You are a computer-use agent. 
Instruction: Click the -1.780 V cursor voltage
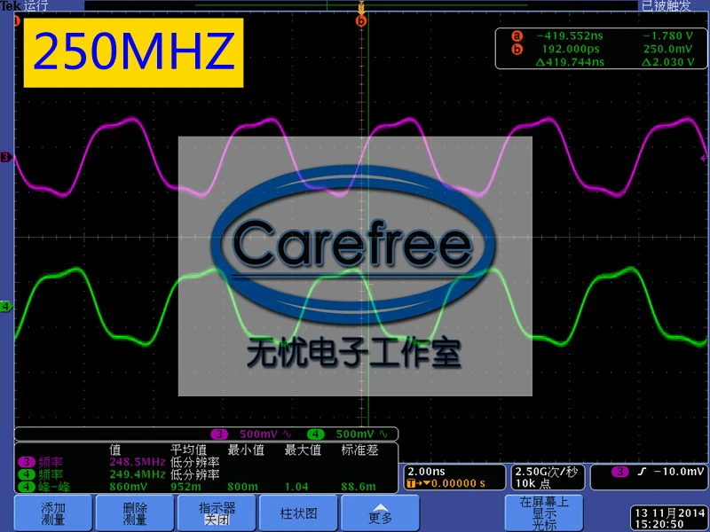click(x=668, y=35)
